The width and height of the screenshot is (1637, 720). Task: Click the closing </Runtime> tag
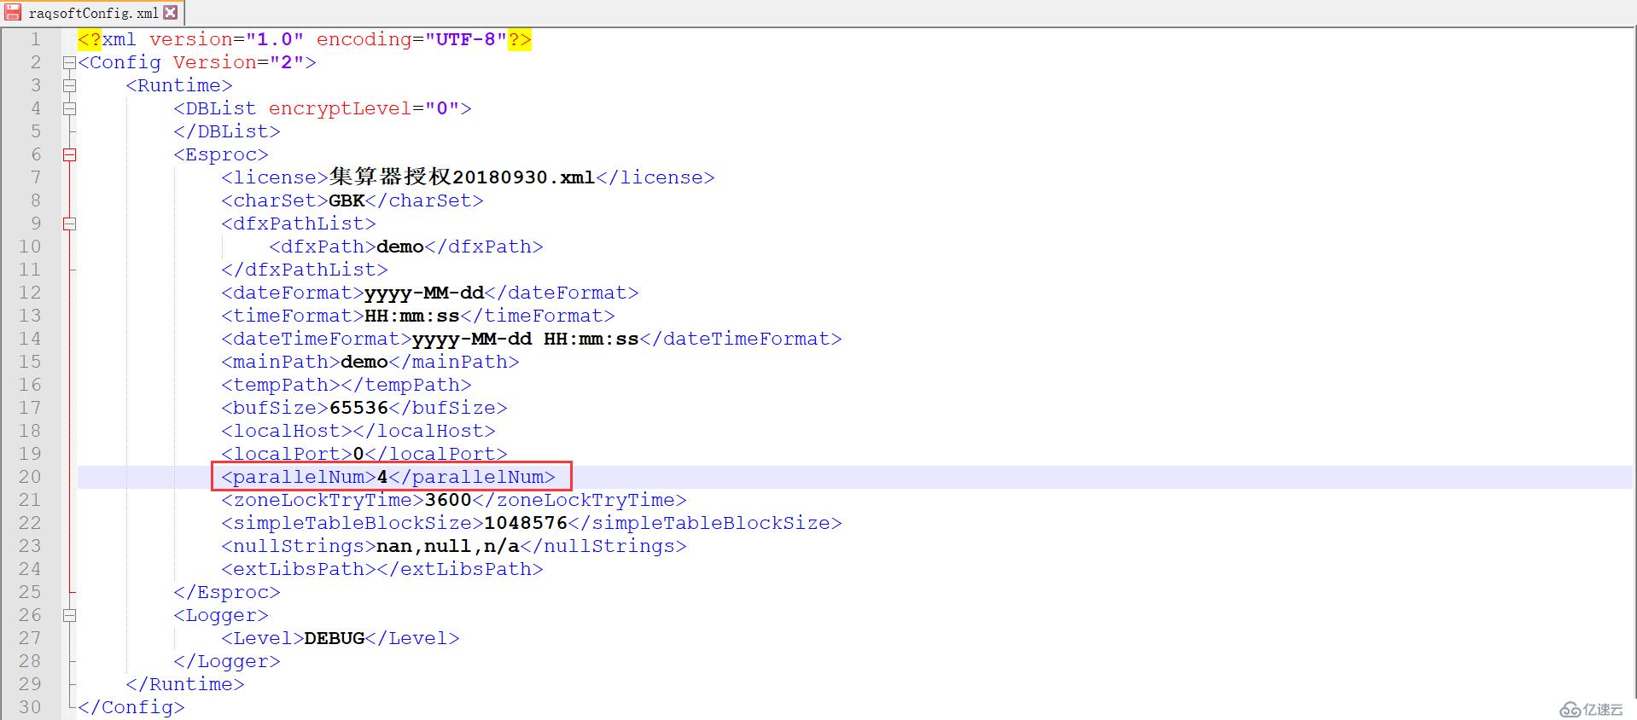pos(185,684)
